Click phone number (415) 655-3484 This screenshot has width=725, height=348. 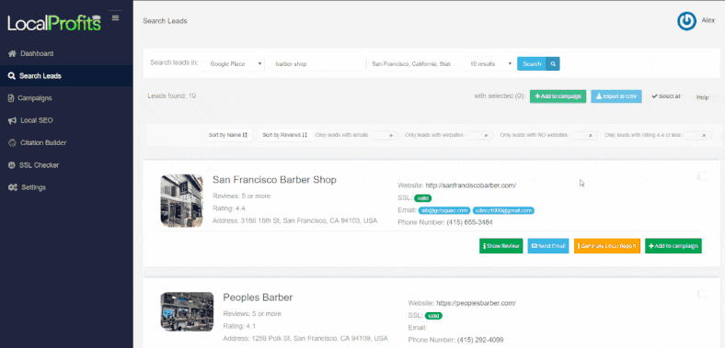[469, 222]
